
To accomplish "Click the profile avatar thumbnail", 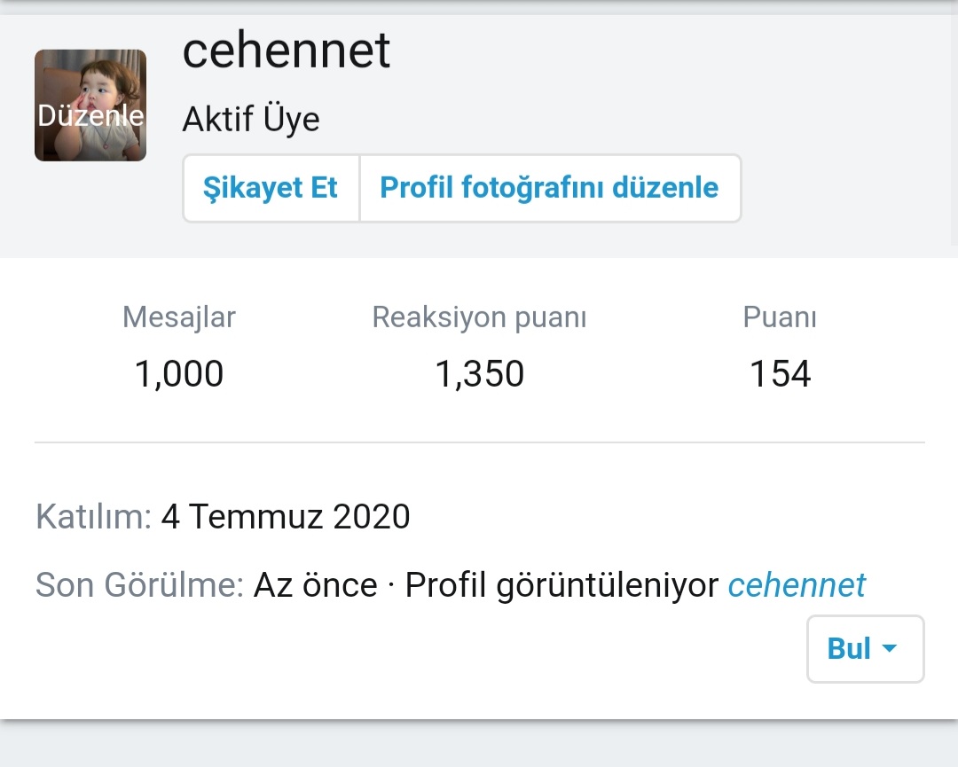I will pyautogui.click(x=90, y=78).
